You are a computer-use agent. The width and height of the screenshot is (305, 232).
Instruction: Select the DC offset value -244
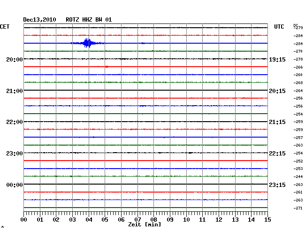click(298, 177)
